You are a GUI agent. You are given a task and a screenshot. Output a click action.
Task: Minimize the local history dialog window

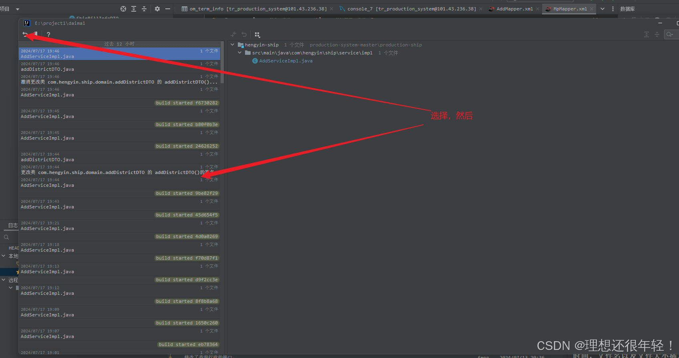pyautogui.click(x=660, y=23)
